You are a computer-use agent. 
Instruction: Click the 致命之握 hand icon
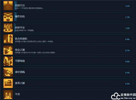coord(8,50)
